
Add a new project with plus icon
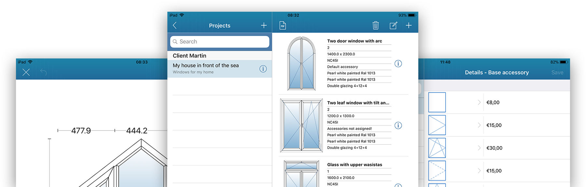264,25
